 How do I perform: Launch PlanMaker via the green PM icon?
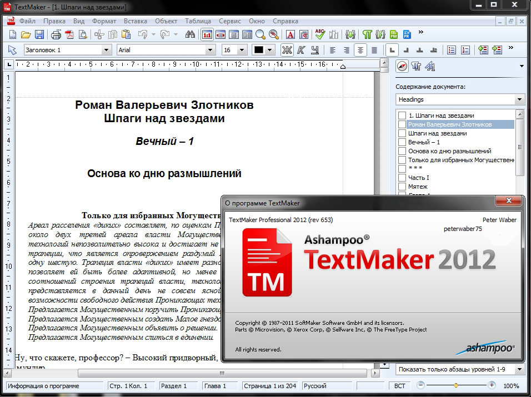394,34
